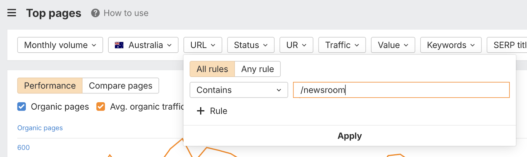Open the Value filter dropdown
Screen dimensions: 527x157
(x=393, y=45)
